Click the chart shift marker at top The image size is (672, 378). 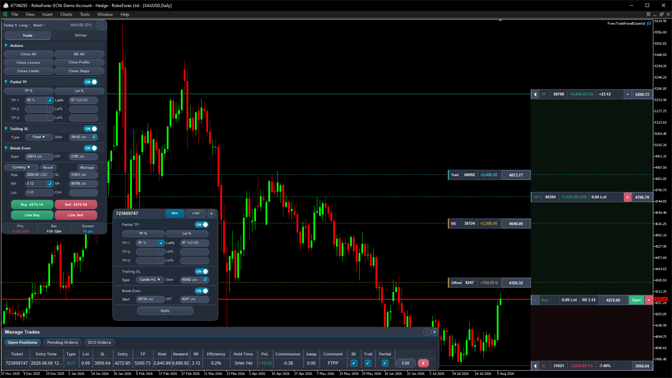point(500,21)
